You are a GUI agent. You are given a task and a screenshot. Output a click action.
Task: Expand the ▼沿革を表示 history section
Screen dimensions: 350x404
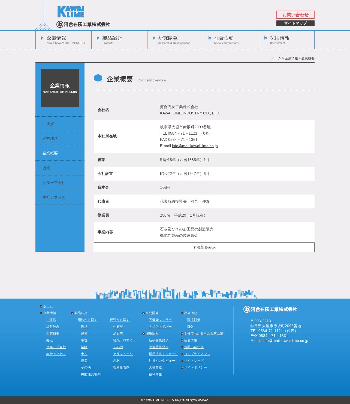coord(204,247)
